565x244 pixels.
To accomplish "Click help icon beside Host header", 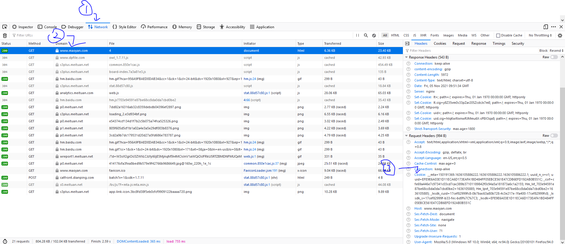I will pyautogui.click(x=408, y=208).
